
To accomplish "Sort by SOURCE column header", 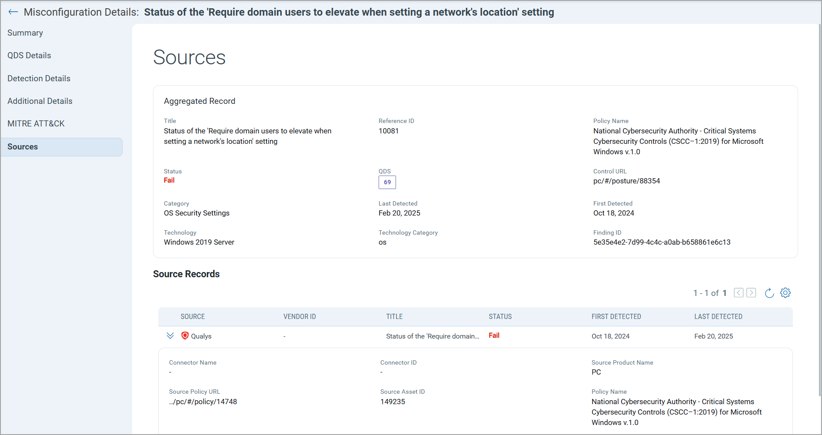I will 193,317.
